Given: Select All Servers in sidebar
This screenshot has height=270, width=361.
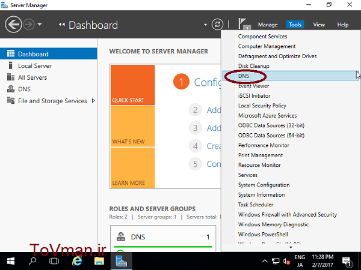Looking at the screenshot, I should coord(48,77).
